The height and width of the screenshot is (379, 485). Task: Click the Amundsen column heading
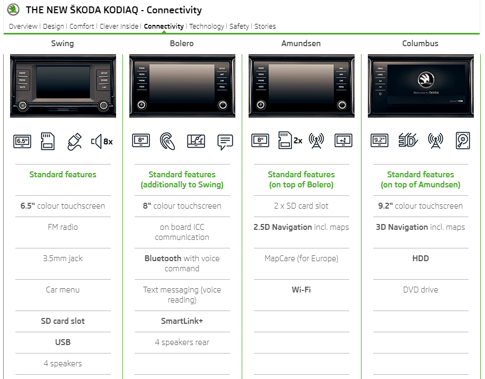tap(301, 44)
